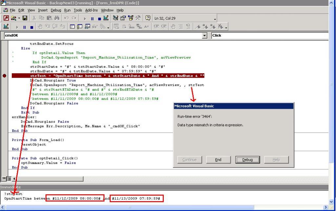
Task: Click Break (pause) in the Standard toolbar
Action: click(x=92, y=19)
